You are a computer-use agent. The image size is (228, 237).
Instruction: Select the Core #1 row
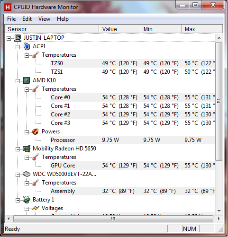pyautogui.click(x=132, y=106)
